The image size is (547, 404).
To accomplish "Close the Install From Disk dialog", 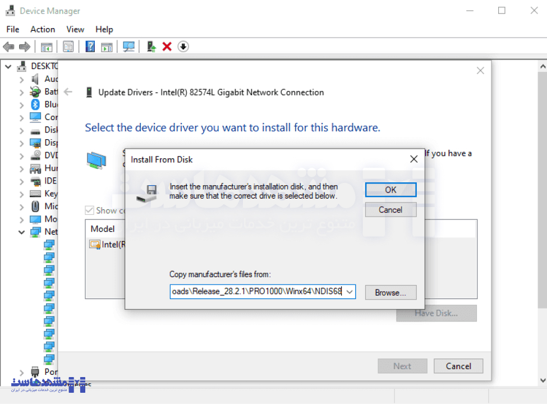I will click(x=413, y=159).
